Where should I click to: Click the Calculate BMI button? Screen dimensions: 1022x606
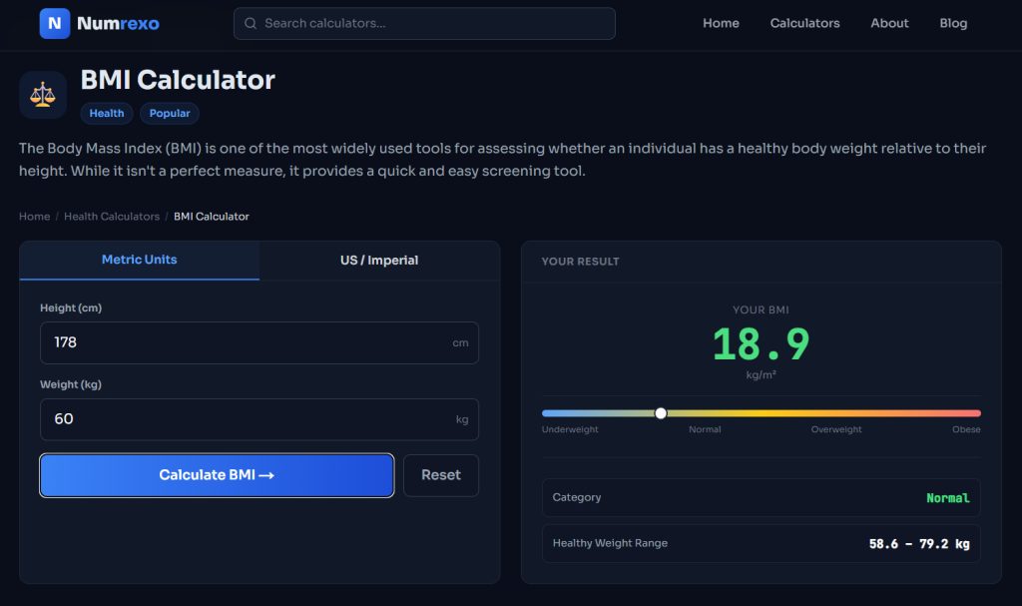coord(217,475)
